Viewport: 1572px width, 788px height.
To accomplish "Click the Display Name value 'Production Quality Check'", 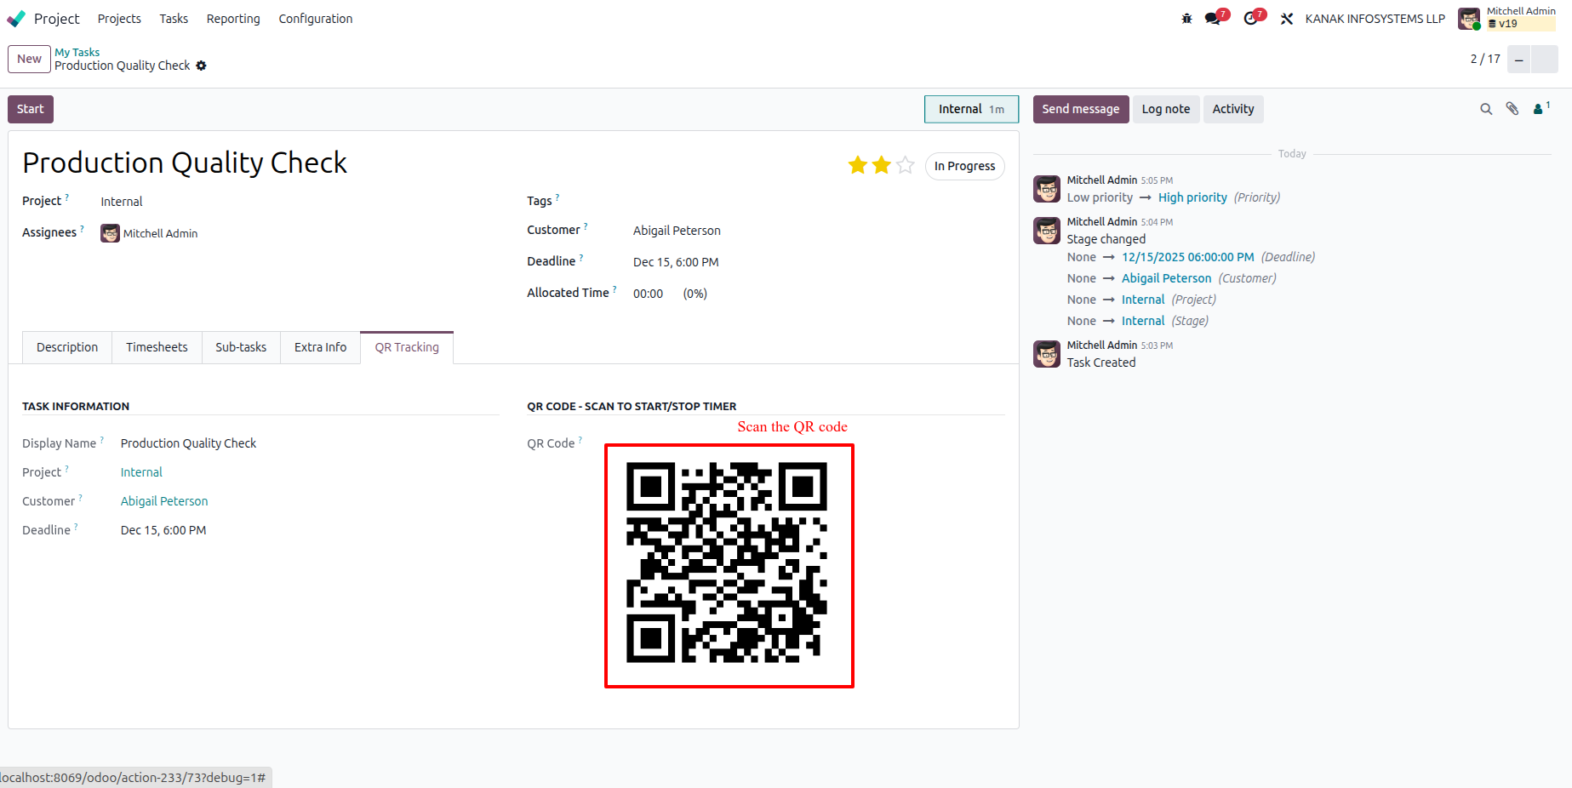I will click(x=188, y=443).
